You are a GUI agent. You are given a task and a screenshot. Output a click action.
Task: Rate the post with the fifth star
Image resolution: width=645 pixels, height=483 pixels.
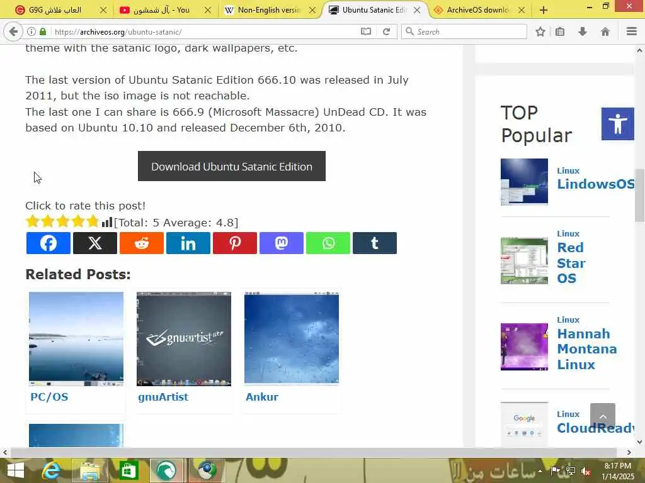[x=93, y=221]
